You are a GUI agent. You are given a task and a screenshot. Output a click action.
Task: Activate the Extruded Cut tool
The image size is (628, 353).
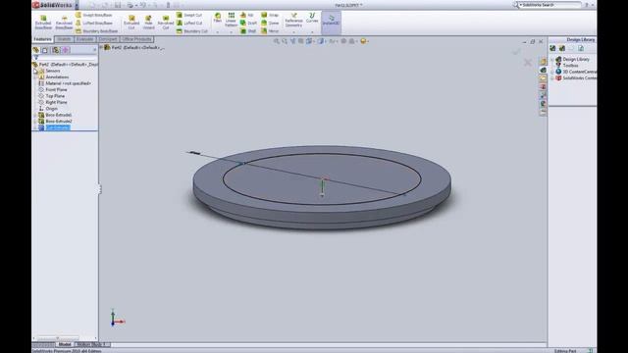131,23
